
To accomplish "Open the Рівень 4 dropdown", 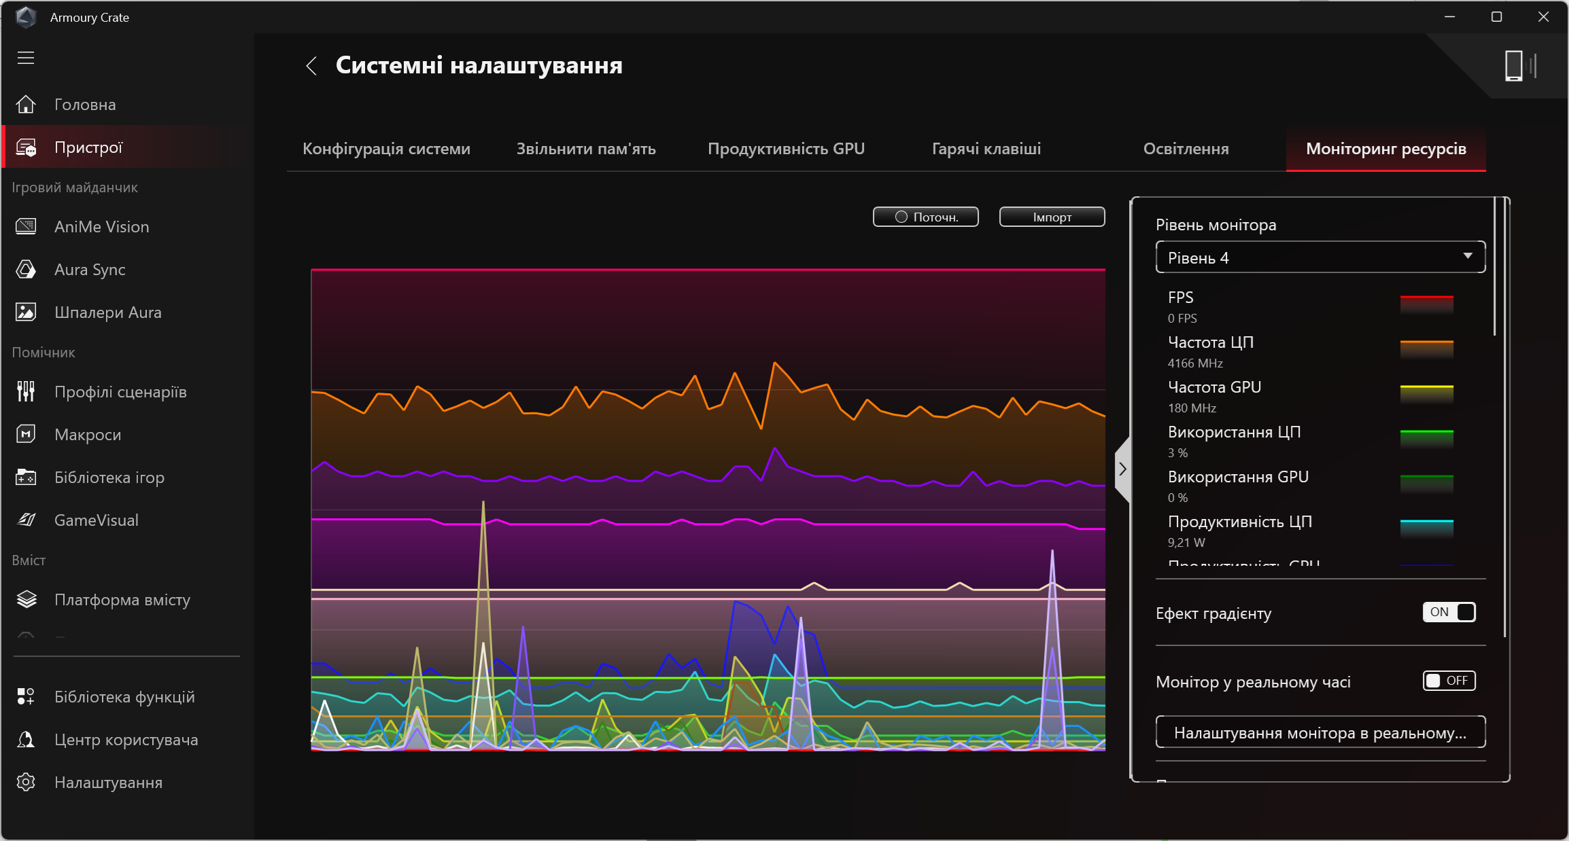I will [1320, 257].
